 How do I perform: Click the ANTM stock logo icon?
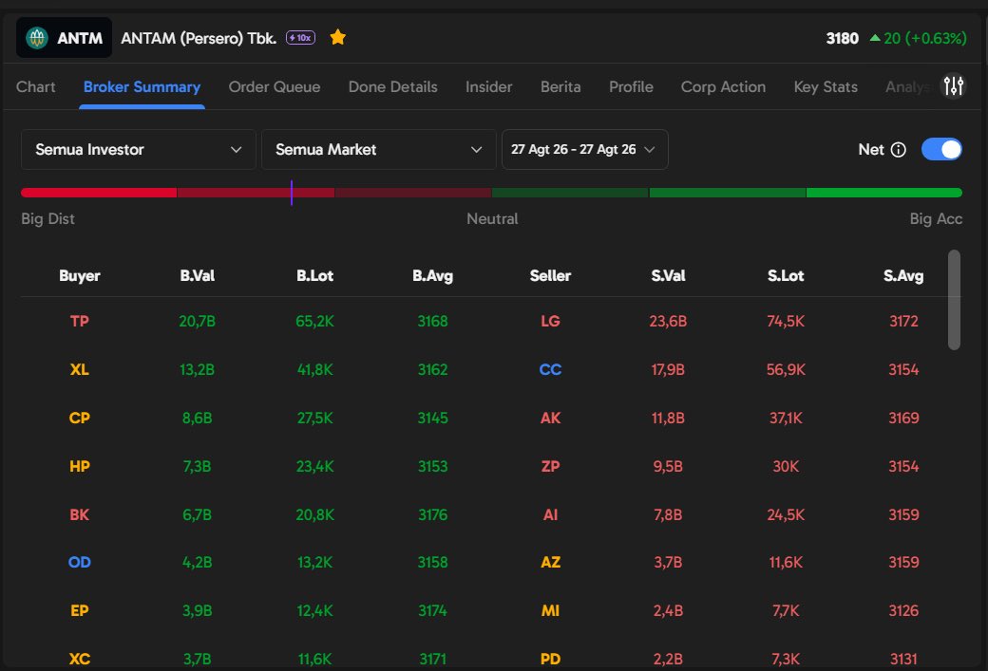pyautogui.click(x=36, y=38)
